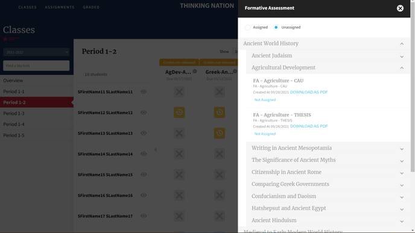Click X grade icon for SFirstName11 AgDev
This screenshot has width=415, height=233.
(179, 92)
